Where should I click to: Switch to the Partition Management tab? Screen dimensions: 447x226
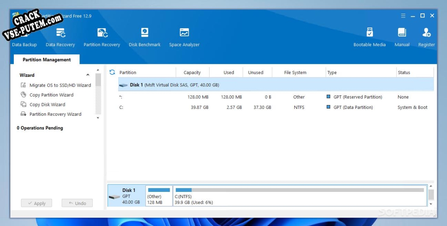click(x=46, y=59)
